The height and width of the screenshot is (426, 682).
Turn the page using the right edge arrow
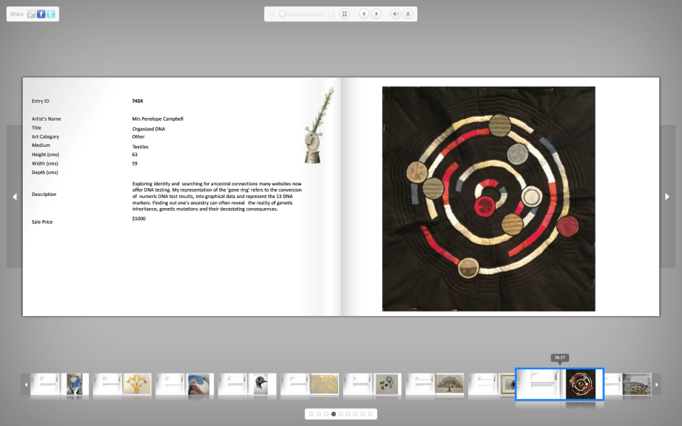coord(668,197)
